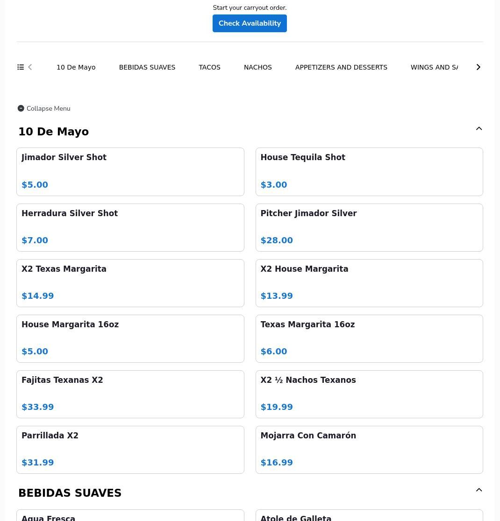The width and height of the screenshot is (500, 521).
Task: Collapse the 10 De Mayo section
Action: [479, 129]
